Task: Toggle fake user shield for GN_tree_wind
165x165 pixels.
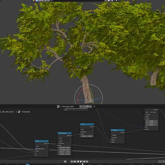Action: click(84, 107)
